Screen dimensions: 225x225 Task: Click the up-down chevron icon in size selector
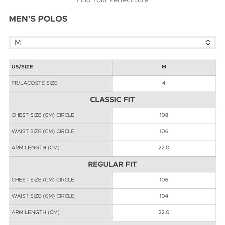(208, 42)
